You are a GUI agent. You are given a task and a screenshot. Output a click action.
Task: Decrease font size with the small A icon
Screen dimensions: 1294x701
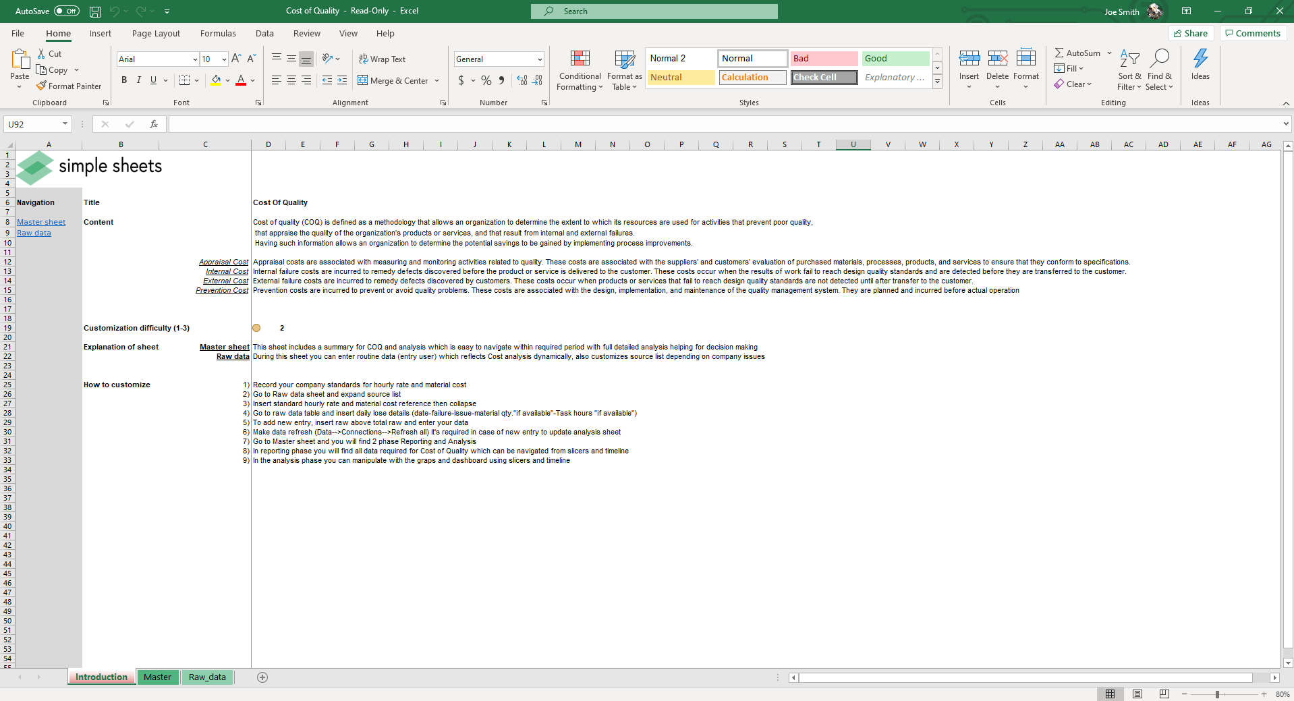[x=252, y=59]
